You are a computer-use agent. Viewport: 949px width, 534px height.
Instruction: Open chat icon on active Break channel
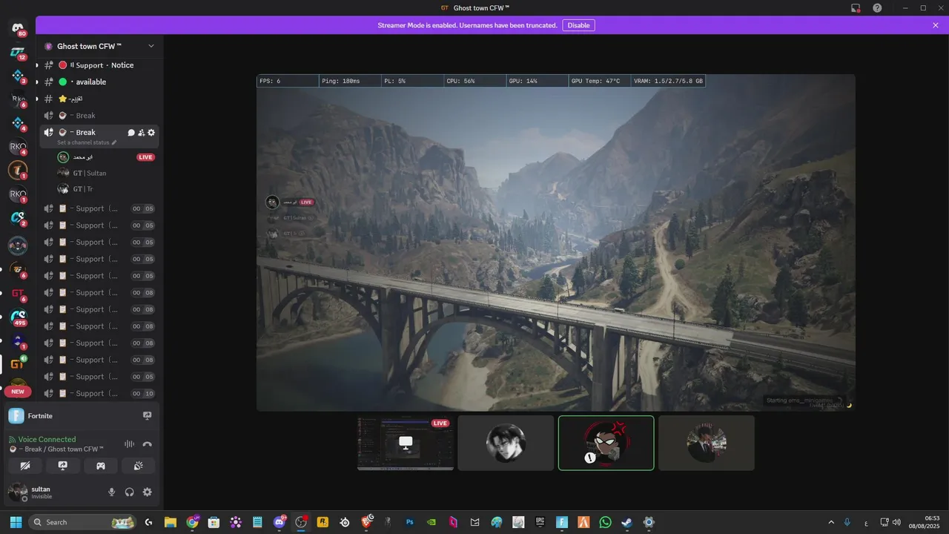(131, 133)
